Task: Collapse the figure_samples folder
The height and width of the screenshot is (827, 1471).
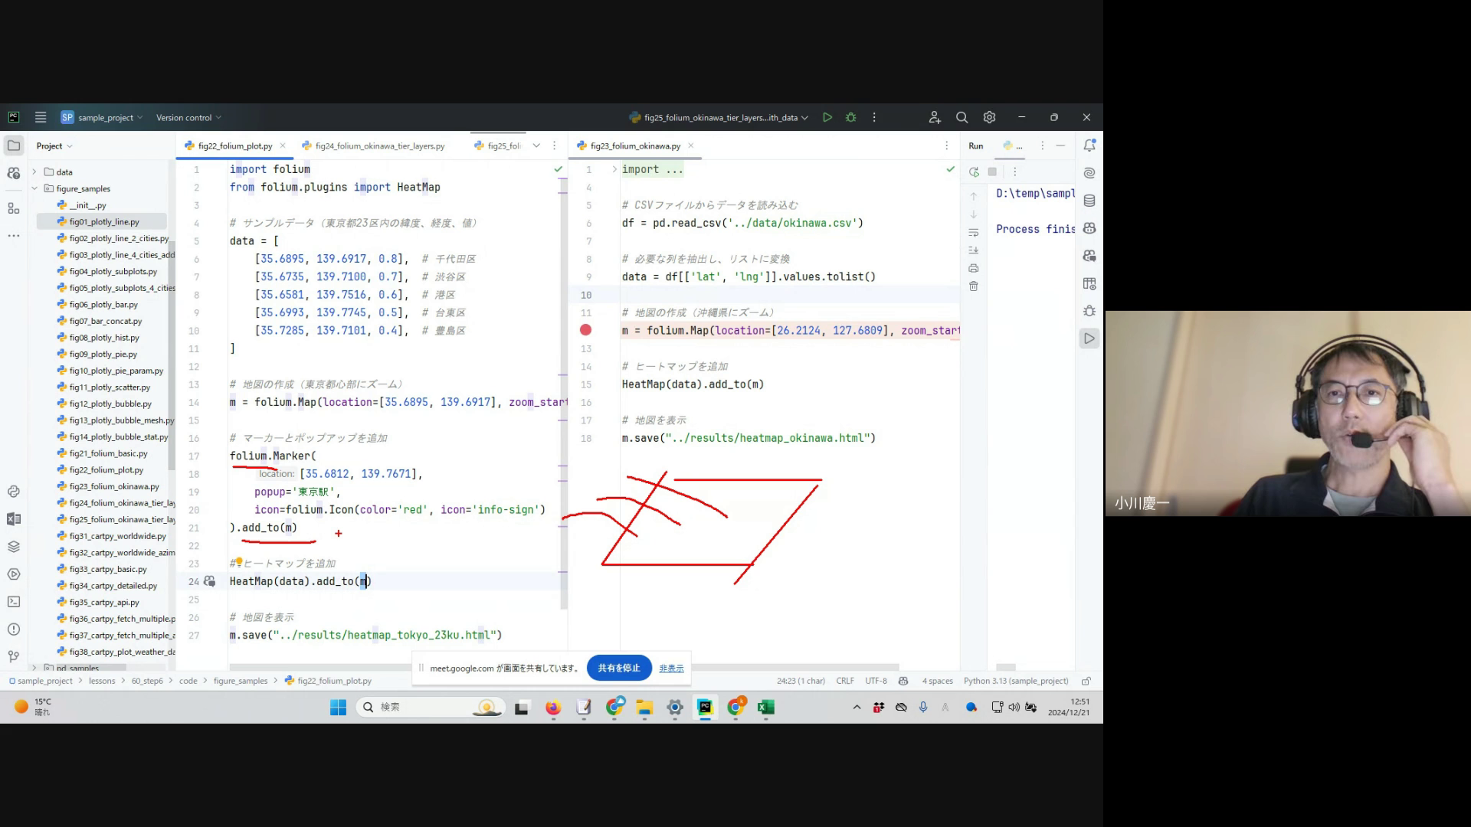Action: pos(34,188)
